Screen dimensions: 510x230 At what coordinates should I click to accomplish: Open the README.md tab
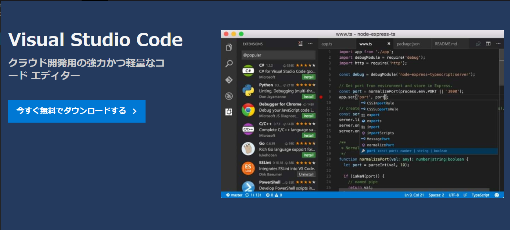click(446, 44)
